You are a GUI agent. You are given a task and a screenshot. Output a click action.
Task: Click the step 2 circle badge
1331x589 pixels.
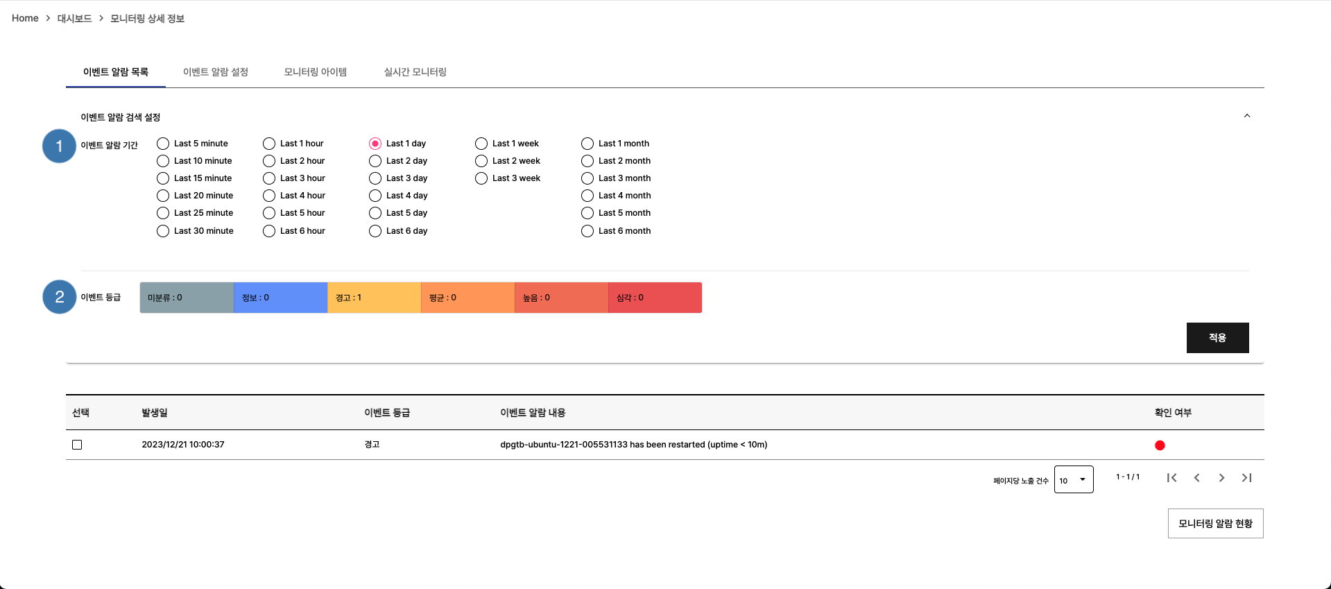tap(59, 297)
